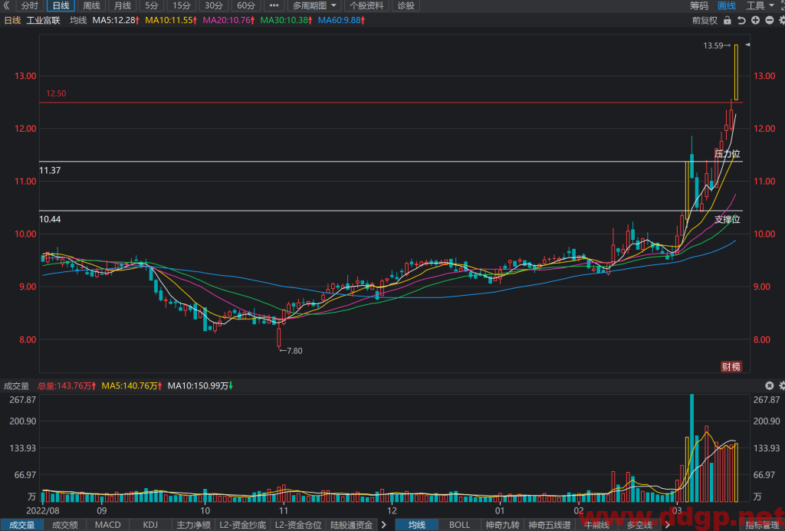Click the MA5:12.28 indicator value

pyautogui.click(x=117, y=21)
